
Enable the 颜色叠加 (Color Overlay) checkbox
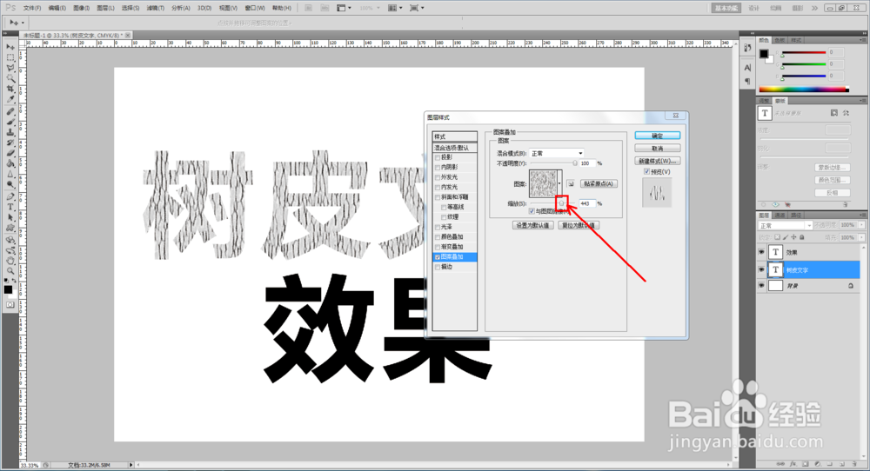[x=438, y=237]
